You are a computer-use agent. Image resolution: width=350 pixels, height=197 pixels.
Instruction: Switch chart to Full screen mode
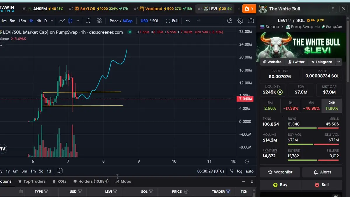point(172,21)
